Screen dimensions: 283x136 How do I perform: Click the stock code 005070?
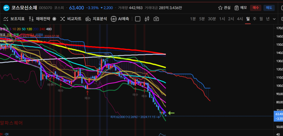point(45,8)
